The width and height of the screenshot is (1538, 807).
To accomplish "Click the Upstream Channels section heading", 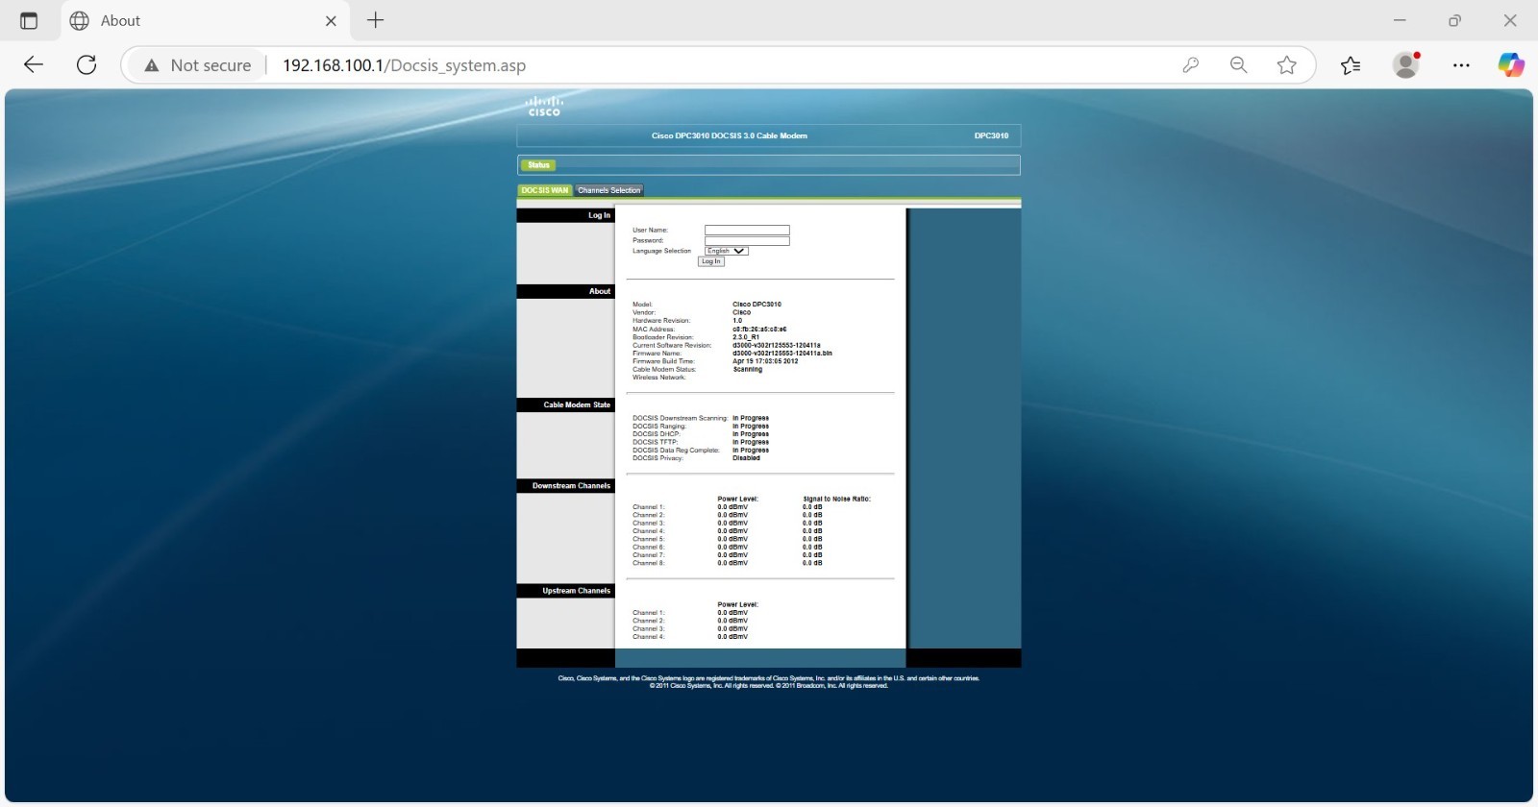I will pyautogui.click(x=576, y=591).
